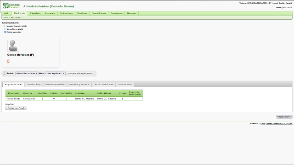294x165 pixels.
Task: Select student Morales Acevedo Adrián
Action: [5, 26]
